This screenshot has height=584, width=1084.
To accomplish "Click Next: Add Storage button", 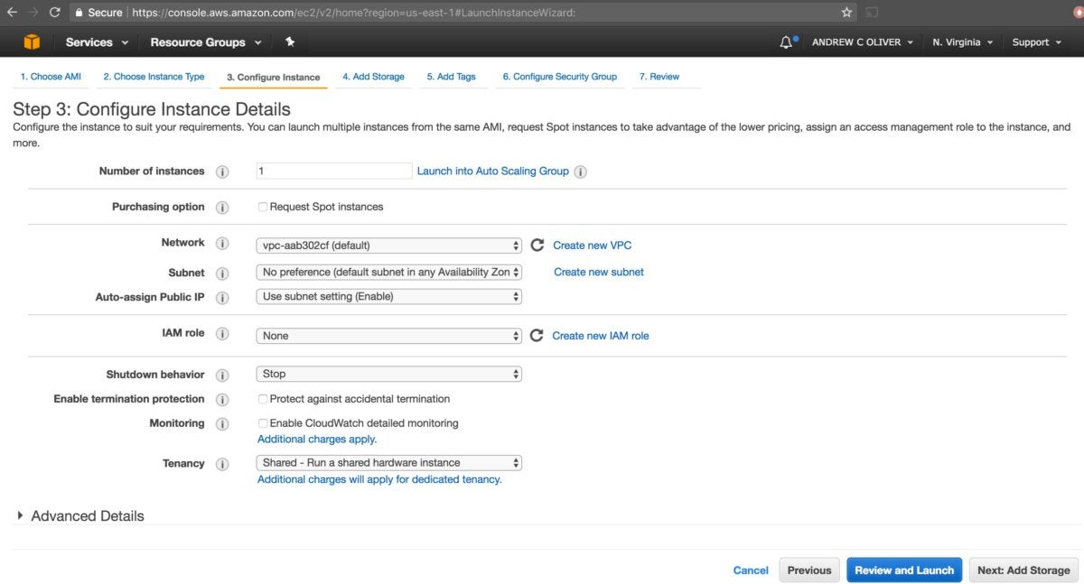I will (1023, 570).
